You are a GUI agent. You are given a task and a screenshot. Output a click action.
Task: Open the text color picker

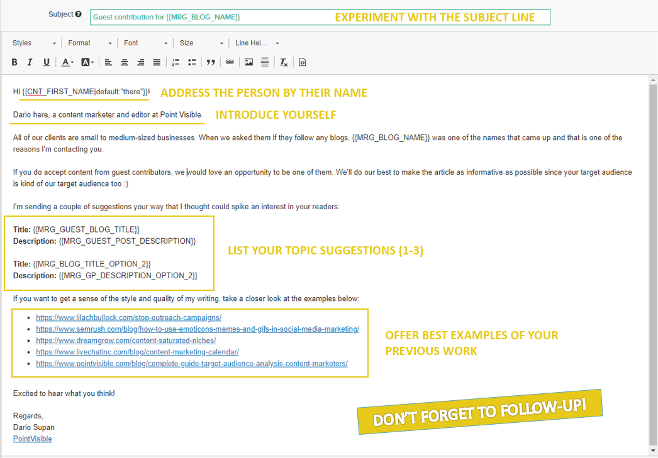pos(67,62)
